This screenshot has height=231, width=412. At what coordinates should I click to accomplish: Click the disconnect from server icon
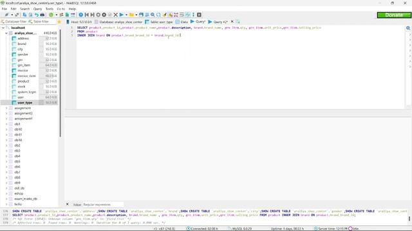17,15
